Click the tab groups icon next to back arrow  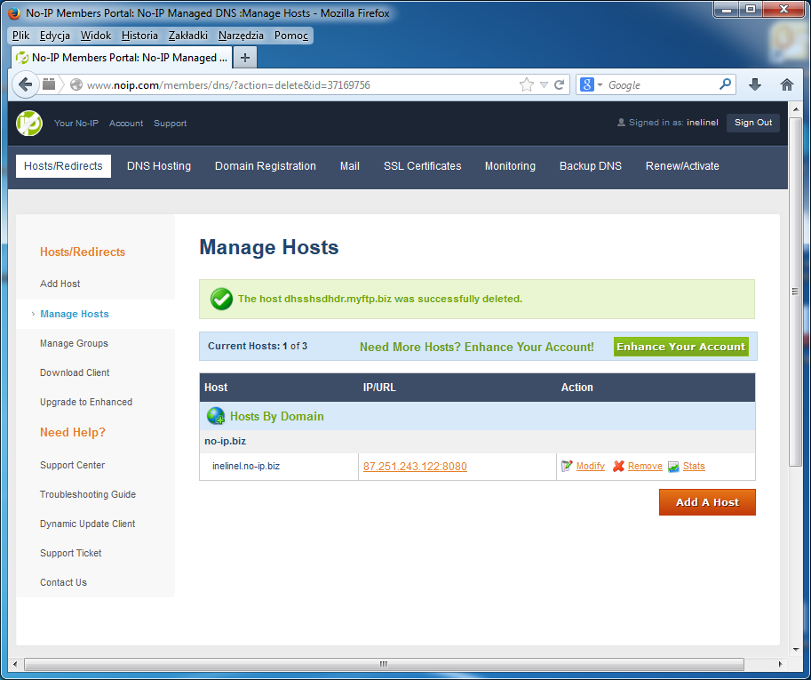click(49, 84)
